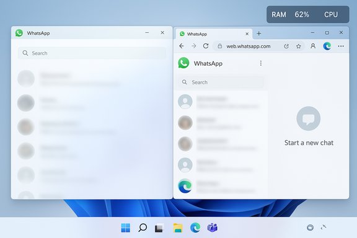Click the browser forward arrow

(x=194, y=46)
